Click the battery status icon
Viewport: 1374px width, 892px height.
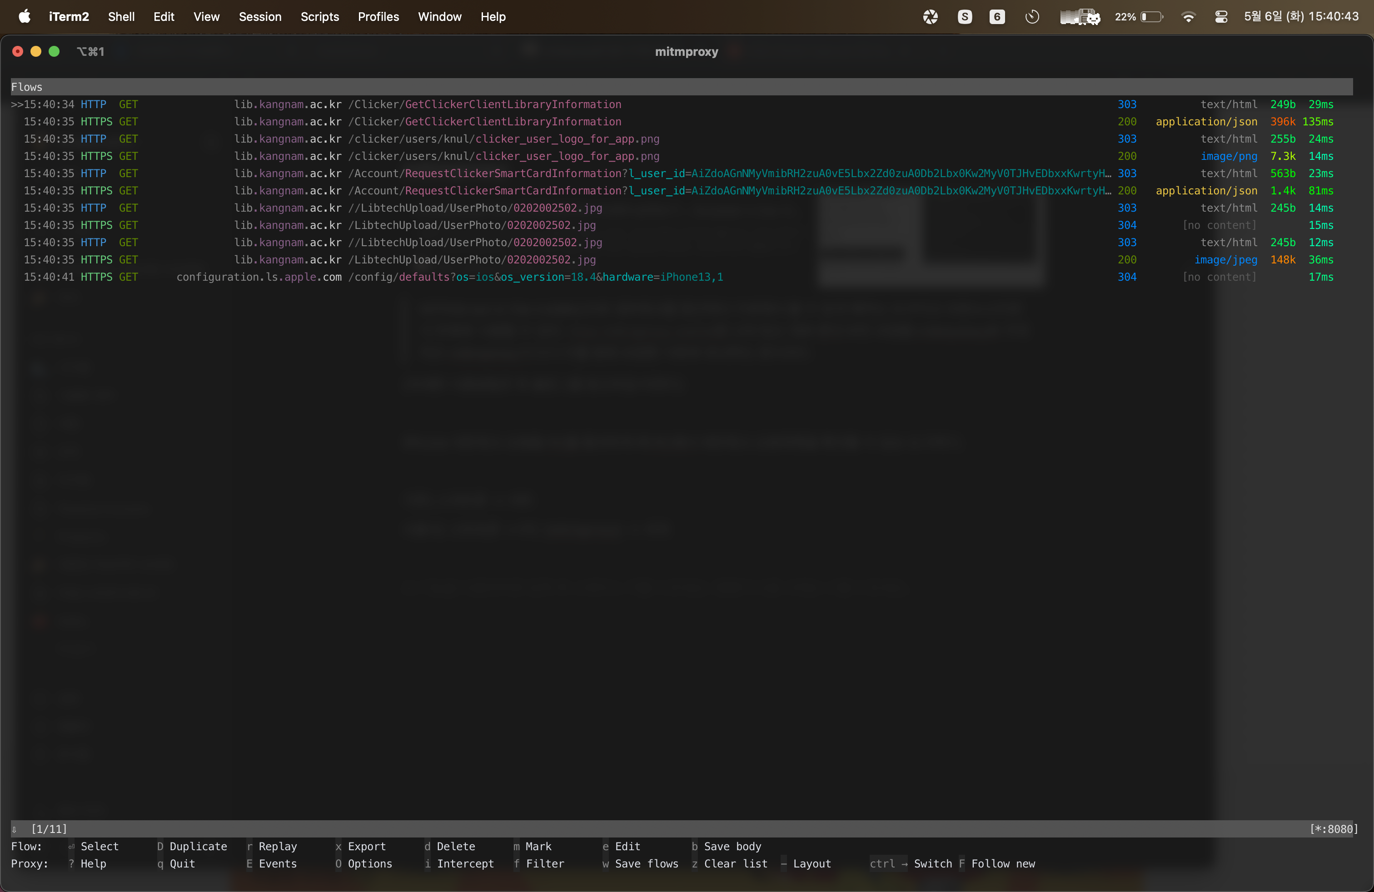point(1151,17)
